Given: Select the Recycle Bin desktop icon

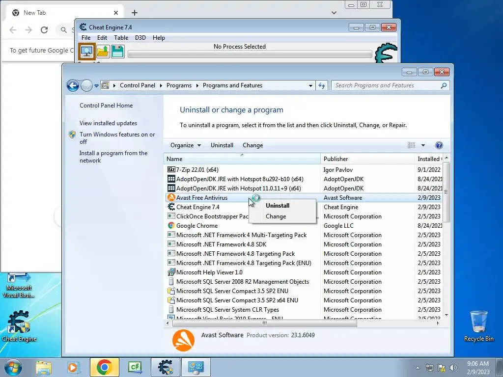Looking at the screenshot, I should [478, 326].
